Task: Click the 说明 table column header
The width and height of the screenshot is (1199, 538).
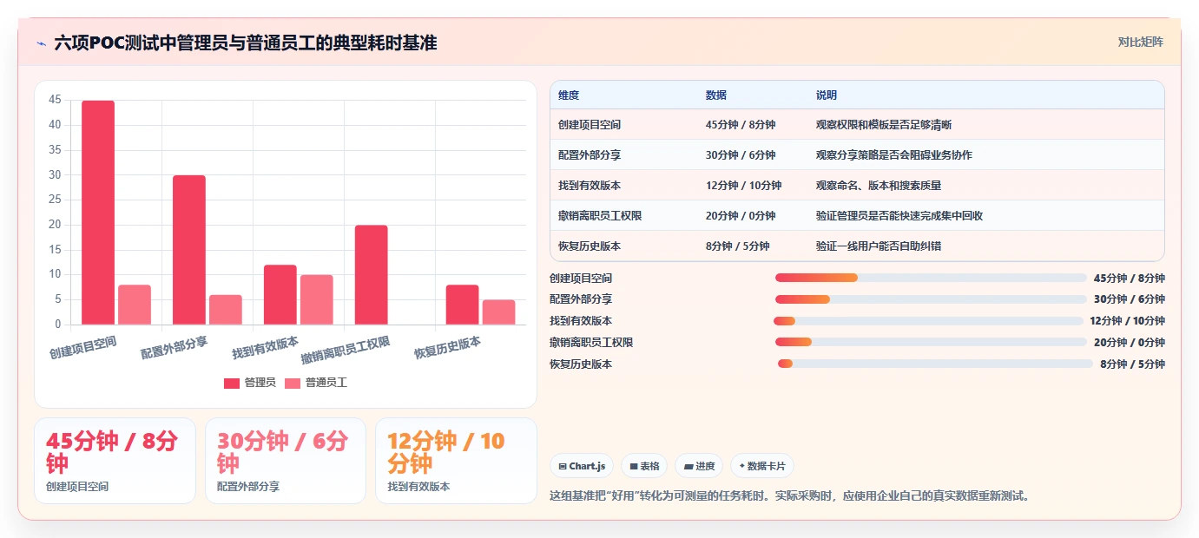Action: point(827,95)
